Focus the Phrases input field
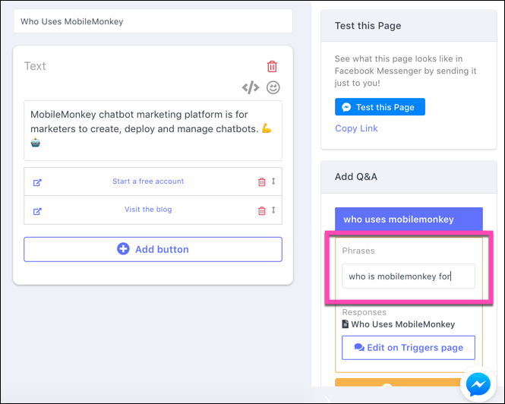Image resolution: width=505 pixels, height=404 pixels. pos(409,276)
